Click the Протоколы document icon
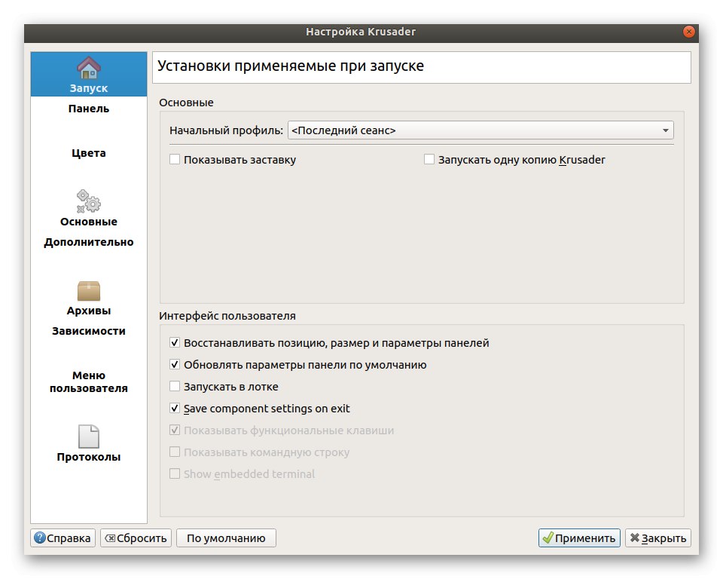Screen dimensions: 723x579 click(x=89, y=436)
